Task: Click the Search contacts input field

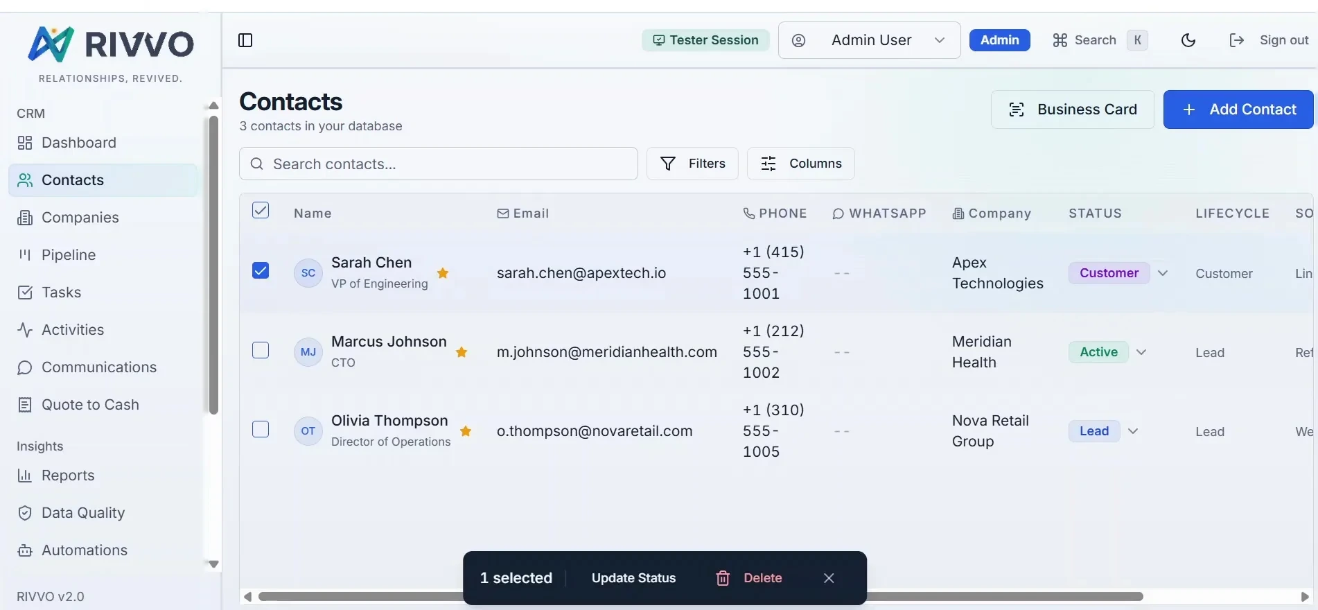Action: click(439, 164)
